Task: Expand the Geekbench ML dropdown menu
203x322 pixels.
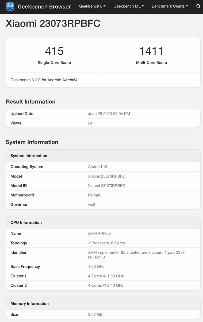Action: pyautogui.click(x=129, y=6)
